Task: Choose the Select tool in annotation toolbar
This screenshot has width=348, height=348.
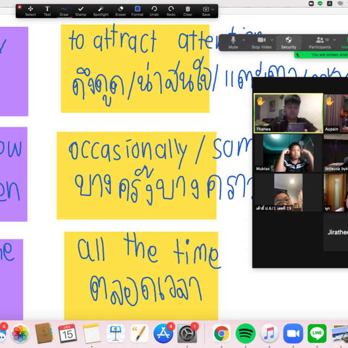Action: pyautogui.click(x=30, y=11)
